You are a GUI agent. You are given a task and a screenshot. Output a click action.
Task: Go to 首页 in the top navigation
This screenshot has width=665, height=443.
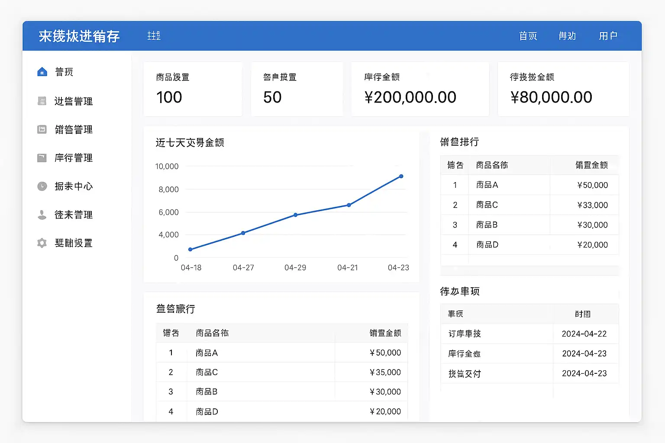pos(528,36)
